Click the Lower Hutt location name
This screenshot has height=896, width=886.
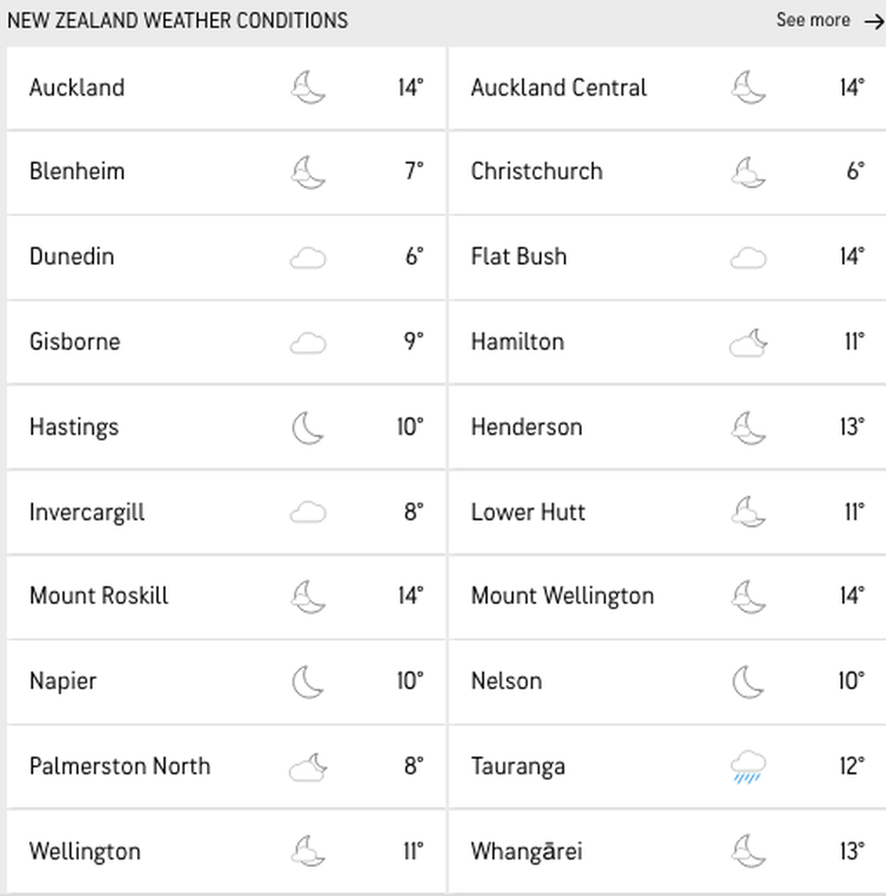pyautogui.click(x=527, y=512)
